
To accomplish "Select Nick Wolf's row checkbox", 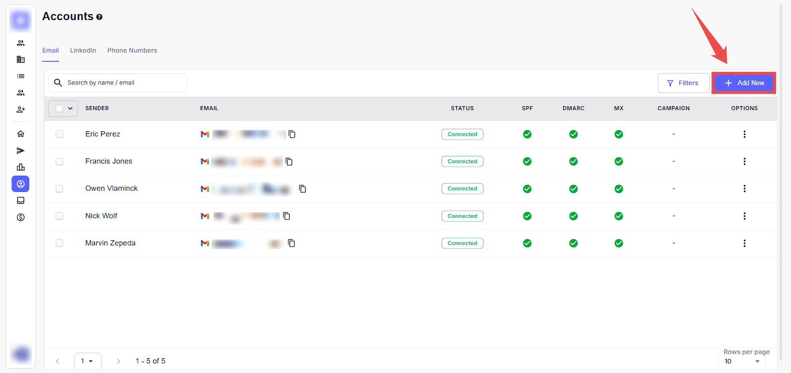I will (x=59, y=216).
